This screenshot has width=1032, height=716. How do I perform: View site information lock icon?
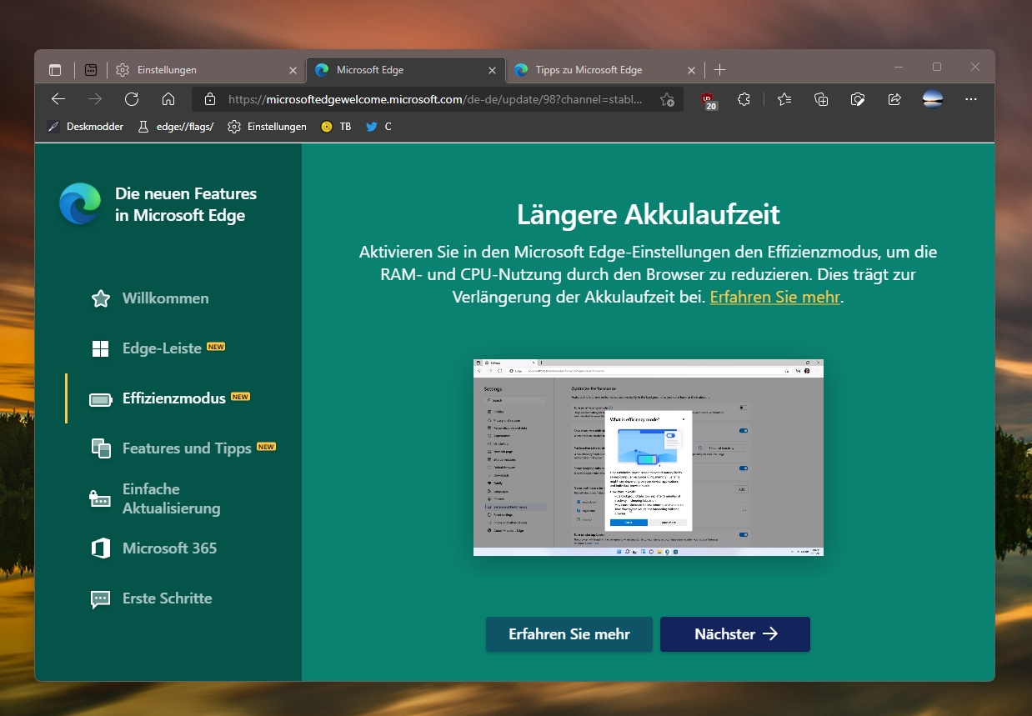point(210,99)
